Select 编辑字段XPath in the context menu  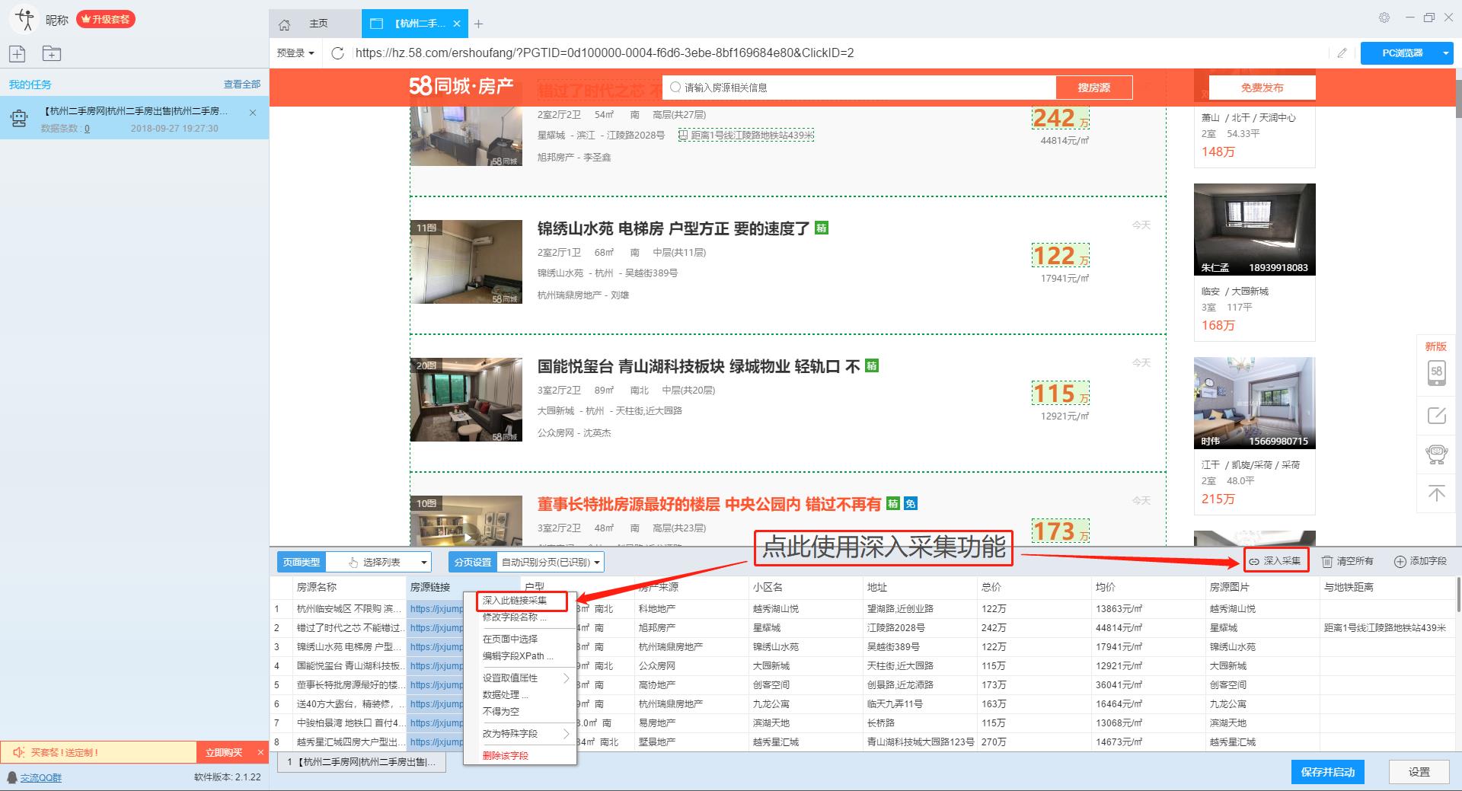518,655
